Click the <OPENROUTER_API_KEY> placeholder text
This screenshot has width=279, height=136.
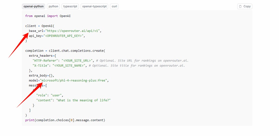pos(64,36)
